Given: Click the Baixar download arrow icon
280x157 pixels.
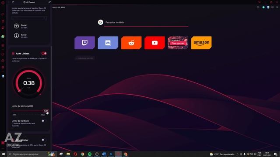Looking at the screenshot, I should click(17, 36).
